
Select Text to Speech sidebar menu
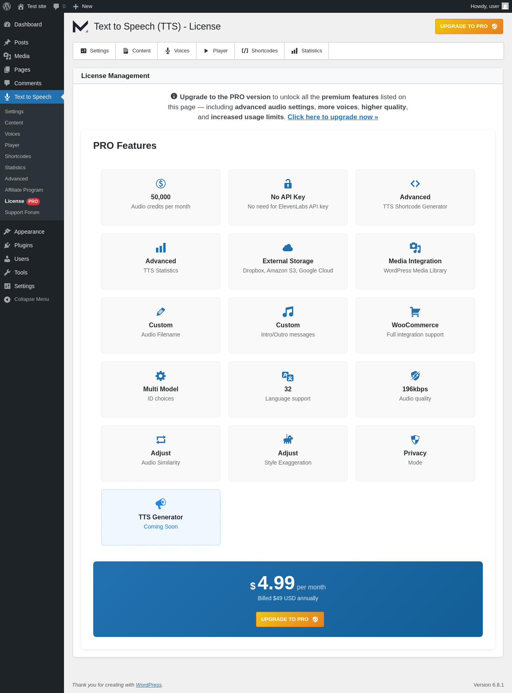coord(32,97)
